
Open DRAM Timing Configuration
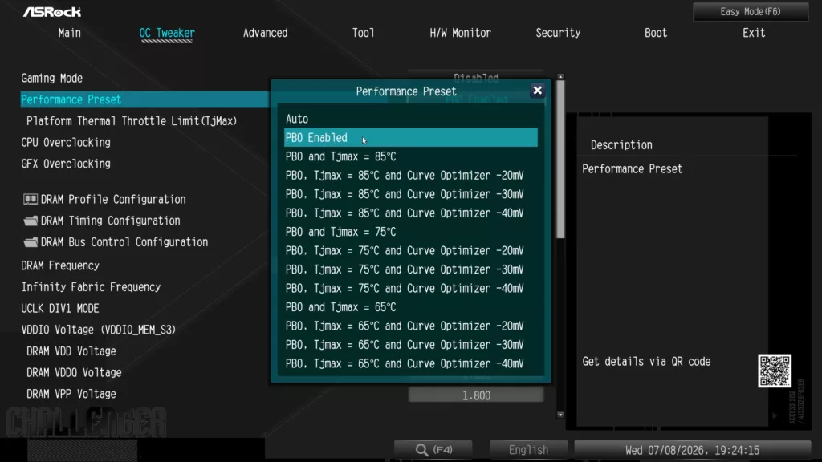[111, 221]
